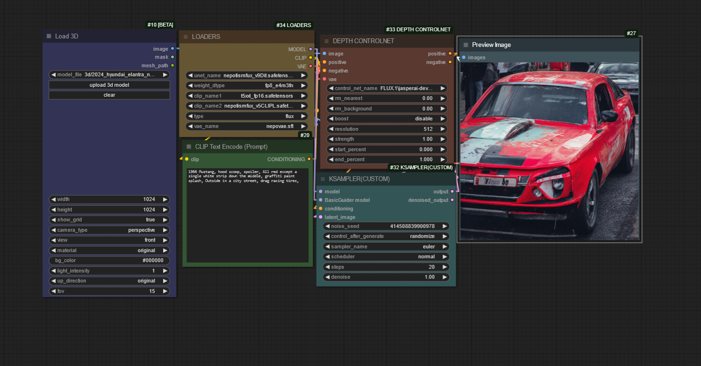Collapse the Preview Image node via its square icon
Image resolution: width=701 pixels, height=366 pixels.
[466, 45]
